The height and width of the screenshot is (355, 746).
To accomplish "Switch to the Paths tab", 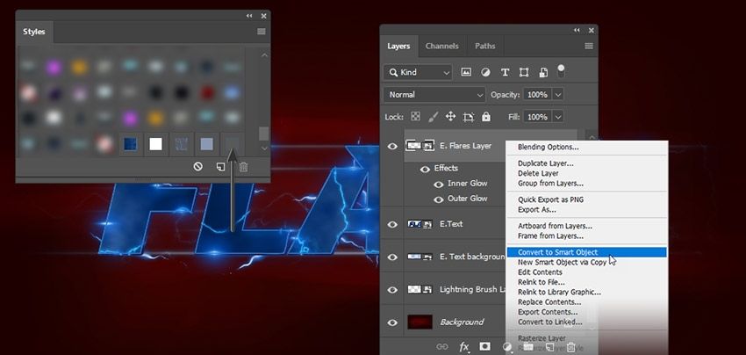I will click(484, 47).
